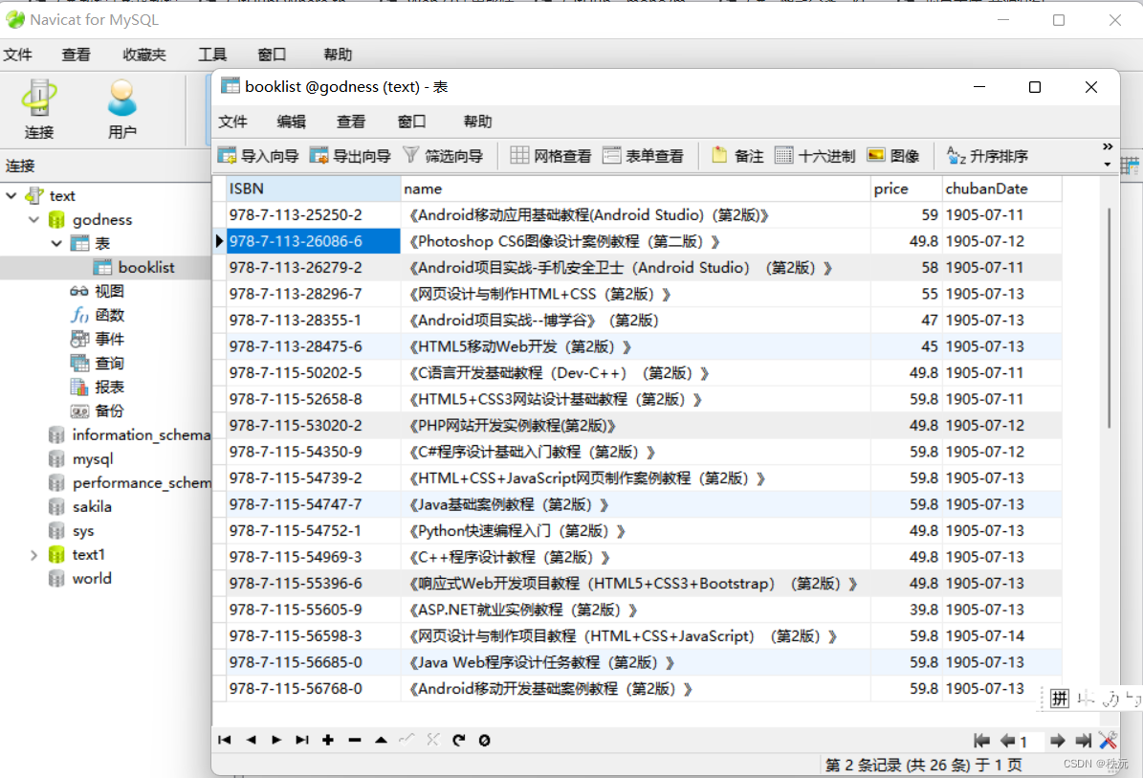Click the 备注 memo toolbar button
The height and width of the screenshot is (778, 1143).
(x=737, y=155)
